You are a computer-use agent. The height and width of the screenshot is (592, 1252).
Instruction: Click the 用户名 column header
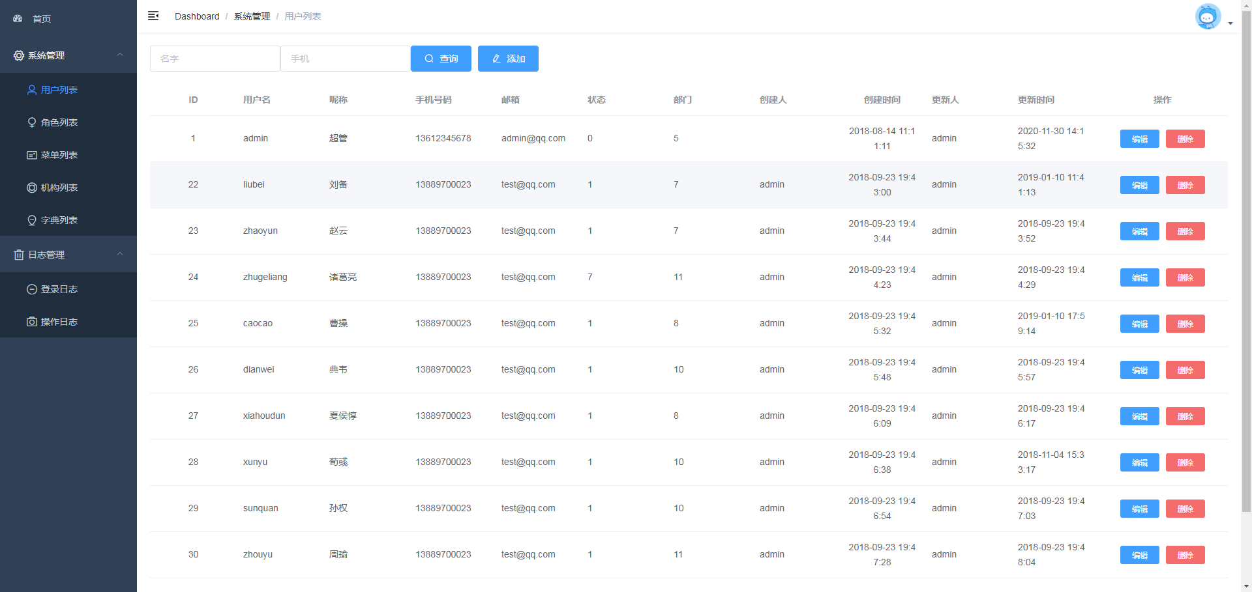tap(257, 100)
